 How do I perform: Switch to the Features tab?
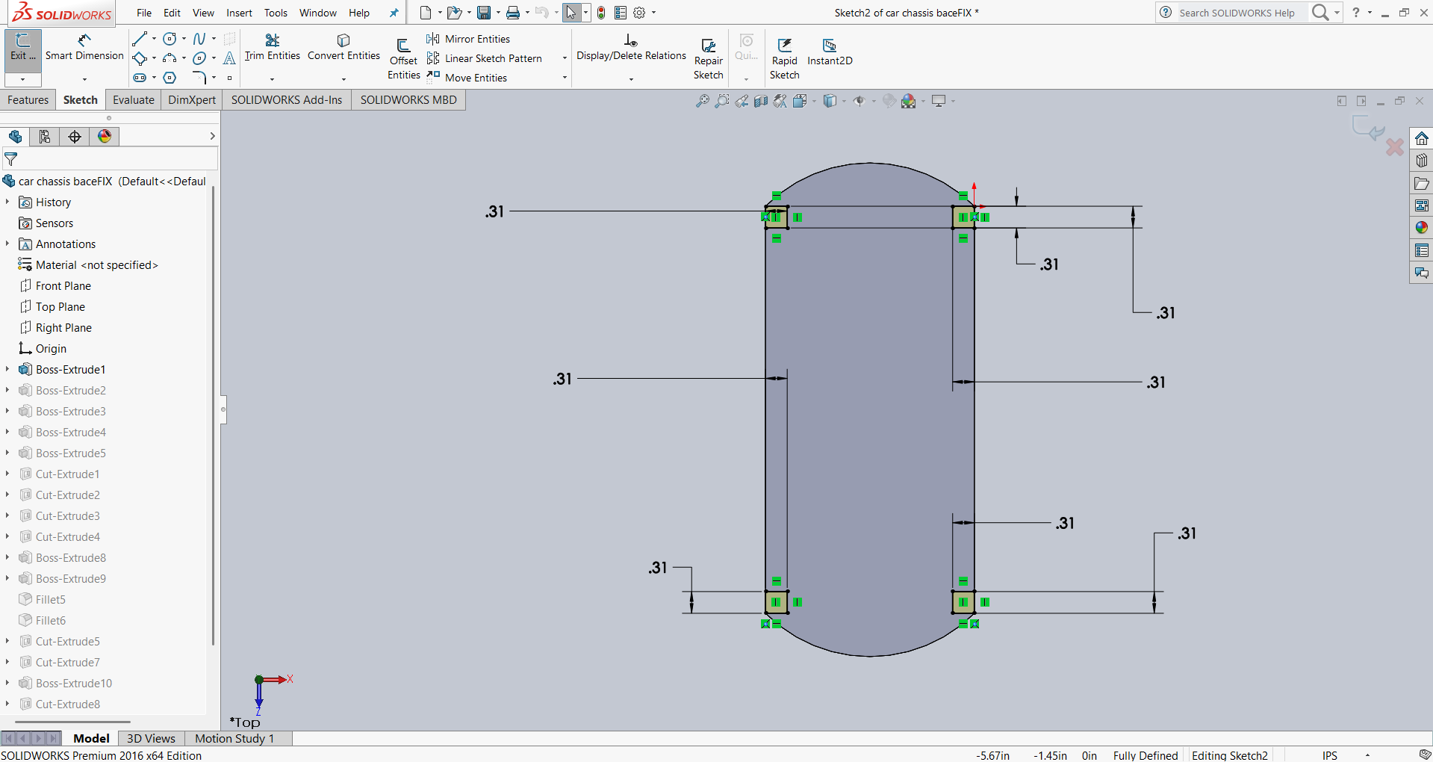tap(28, 100)
